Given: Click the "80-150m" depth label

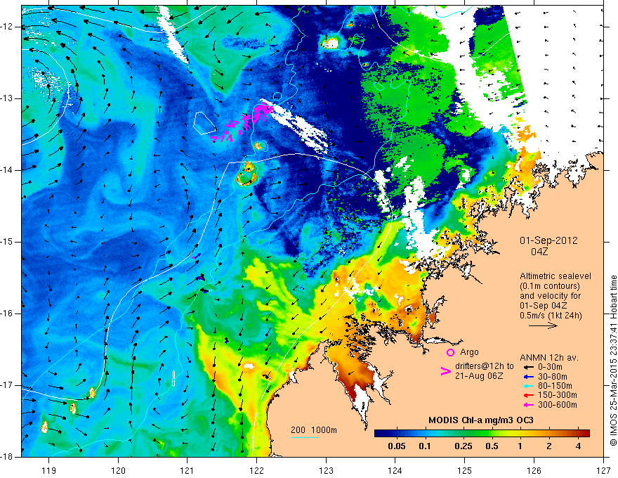Looking at the screenshot, I should tap(555, 386).
